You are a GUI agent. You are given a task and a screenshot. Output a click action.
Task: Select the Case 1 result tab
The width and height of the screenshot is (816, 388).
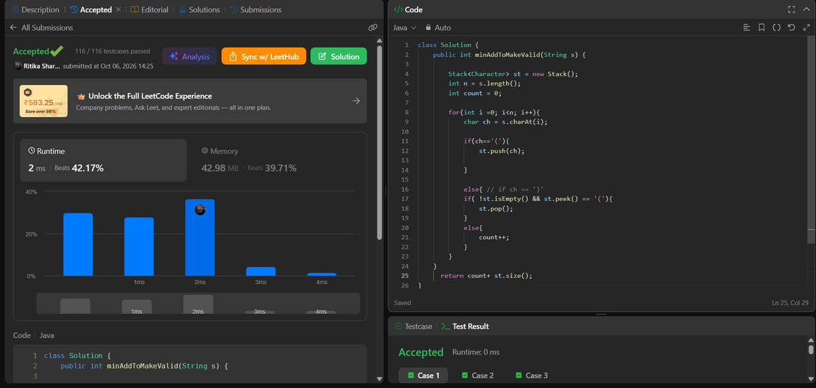tap(424, 375)
